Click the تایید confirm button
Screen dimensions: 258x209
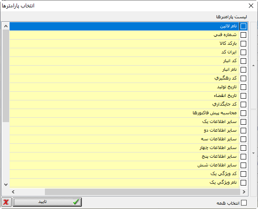[47, 202]
